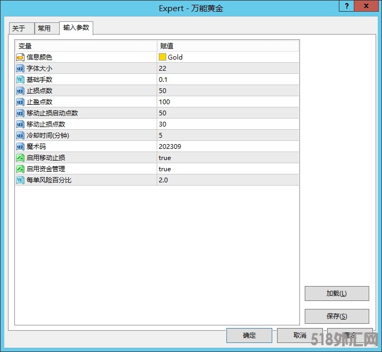Click the 加载(L) button
Viewport: 382px width, 352px height.
click(x=337, y=294)
